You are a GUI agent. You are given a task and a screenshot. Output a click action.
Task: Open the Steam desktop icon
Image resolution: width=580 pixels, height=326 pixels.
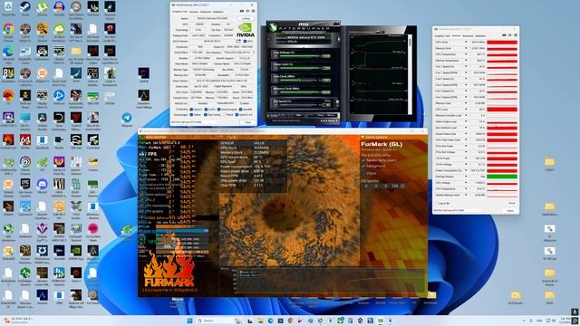[25, 6]
